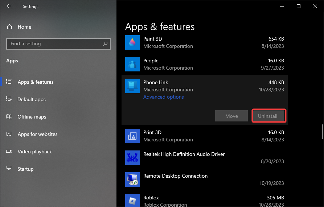Open Default apps settings
Screen dimensions: 324x207
32,99
